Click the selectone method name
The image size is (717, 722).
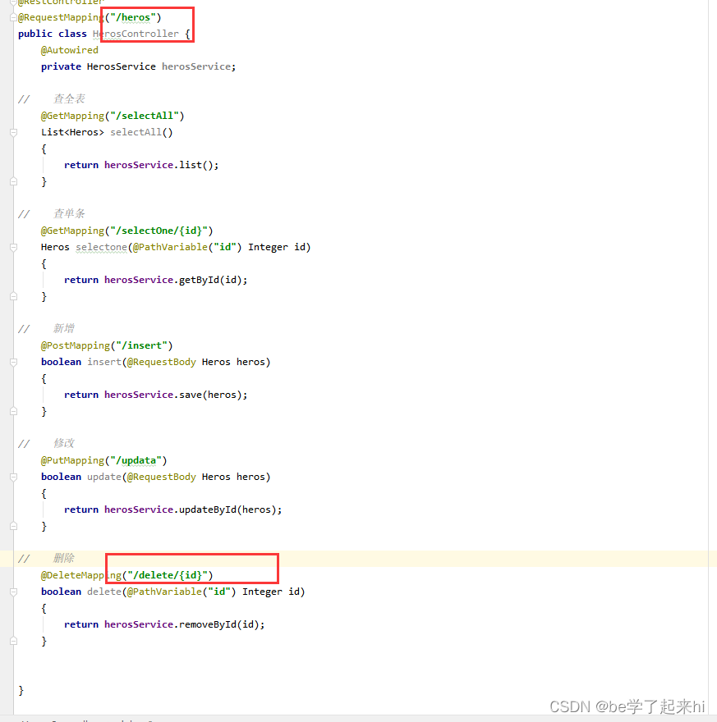point(101,247)
